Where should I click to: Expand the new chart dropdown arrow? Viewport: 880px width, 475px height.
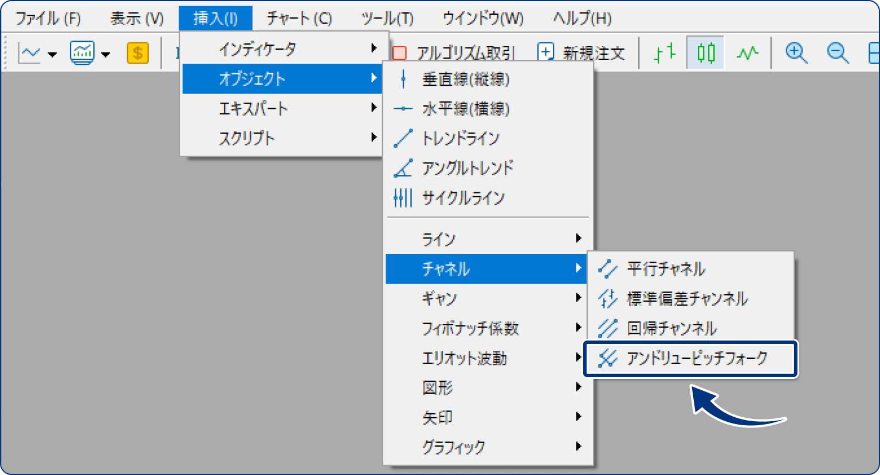tap(53, 54)
